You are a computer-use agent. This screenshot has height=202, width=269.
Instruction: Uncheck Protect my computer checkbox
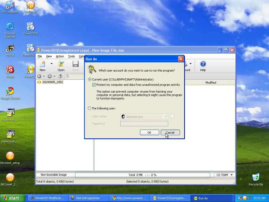coord(94,85)
